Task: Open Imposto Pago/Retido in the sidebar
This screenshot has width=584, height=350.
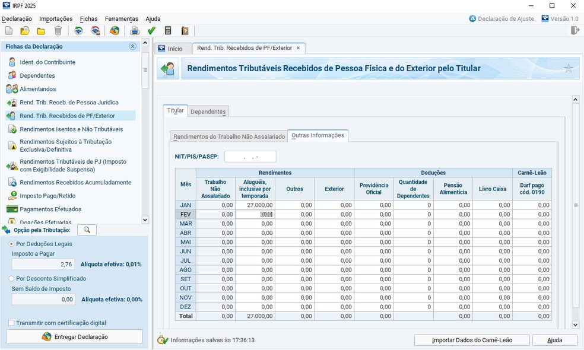Action: tap(47, 196)
